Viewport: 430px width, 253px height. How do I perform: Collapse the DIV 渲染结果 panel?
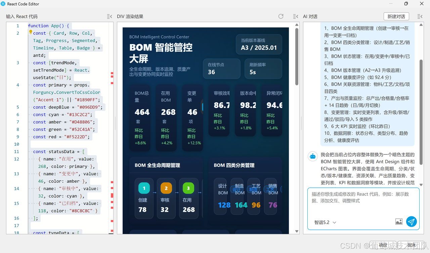point(296,16)
